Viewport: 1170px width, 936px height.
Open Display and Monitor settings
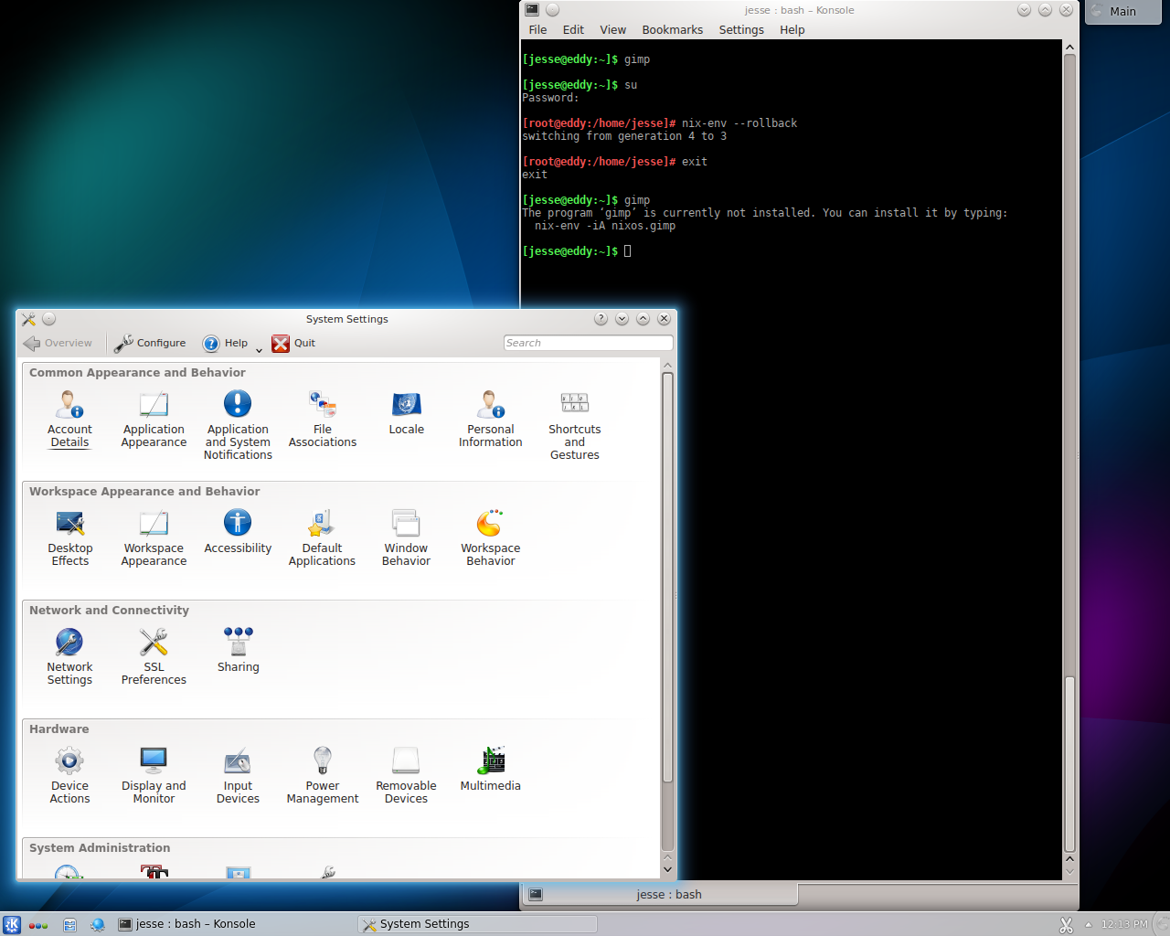point(154,775)
